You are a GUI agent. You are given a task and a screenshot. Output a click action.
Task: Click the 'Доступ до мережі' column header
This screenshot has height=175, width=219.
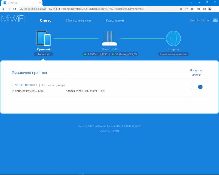(x=197, y=73)
